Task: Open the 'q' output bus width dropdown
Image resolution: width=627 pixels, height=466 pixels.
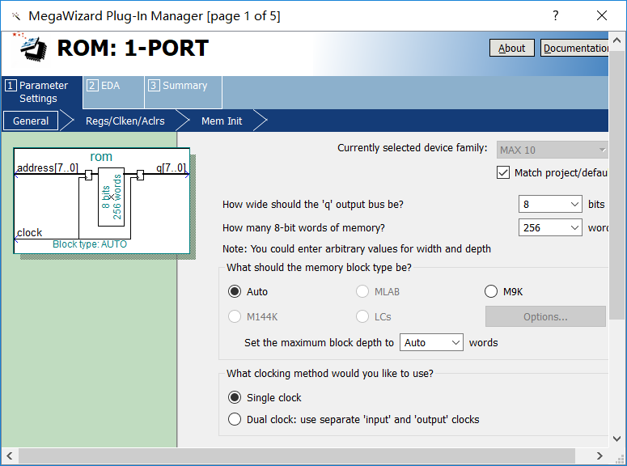Action: (x=550, y=204)
